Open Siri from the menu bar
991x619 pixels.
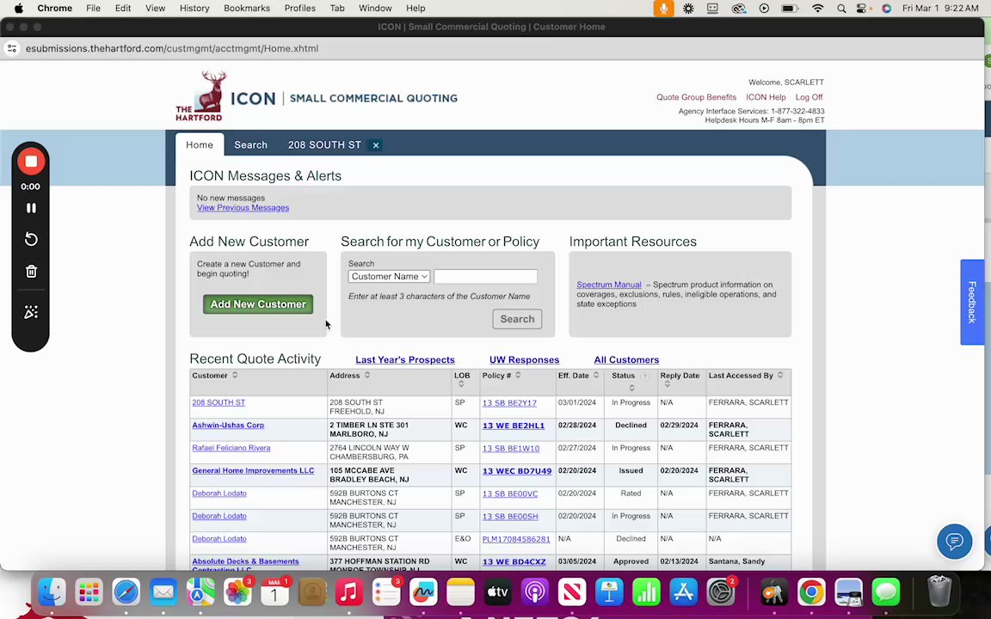pyautogui.click(x=886, y=9)
